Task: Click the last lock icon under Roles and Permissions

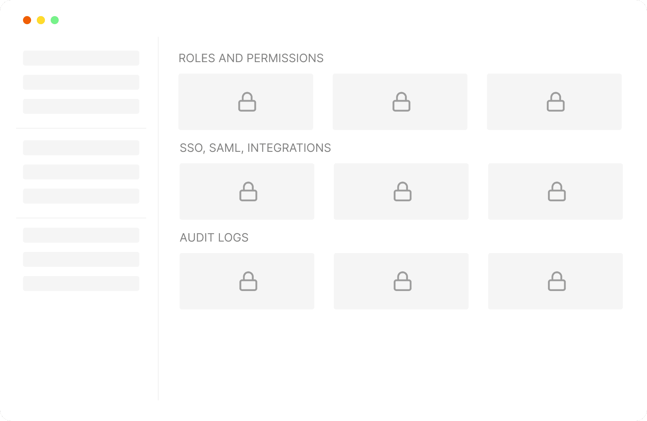Action: point(556,102)
